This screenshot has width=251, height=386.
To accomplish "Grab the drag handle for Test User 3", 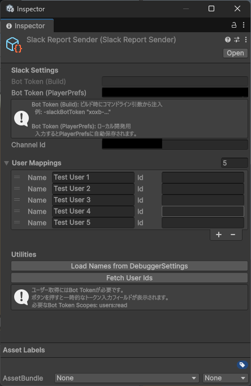I will [17, 200].
